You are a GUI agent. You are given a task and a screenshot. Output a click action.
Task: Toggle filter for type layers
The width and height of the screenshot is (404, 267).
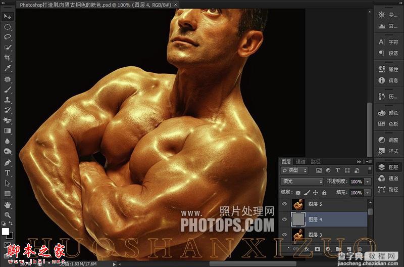(337, 170)
